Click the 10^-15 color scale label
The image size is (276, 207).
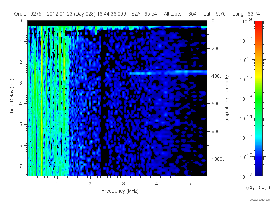click(247, 137)
